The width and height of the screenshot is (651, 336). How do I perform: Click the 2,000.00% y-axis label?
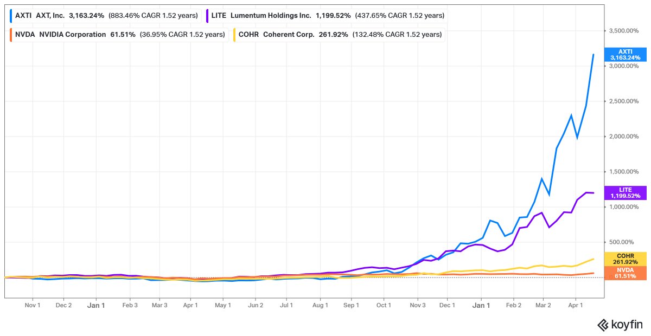625,137
